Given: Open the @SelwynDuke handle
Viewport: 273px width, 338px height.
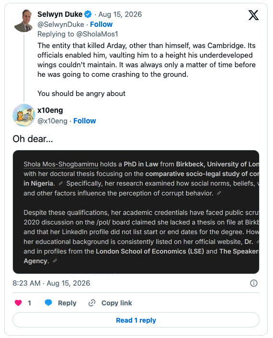Looking at the screenshot, I should (61, 24).
